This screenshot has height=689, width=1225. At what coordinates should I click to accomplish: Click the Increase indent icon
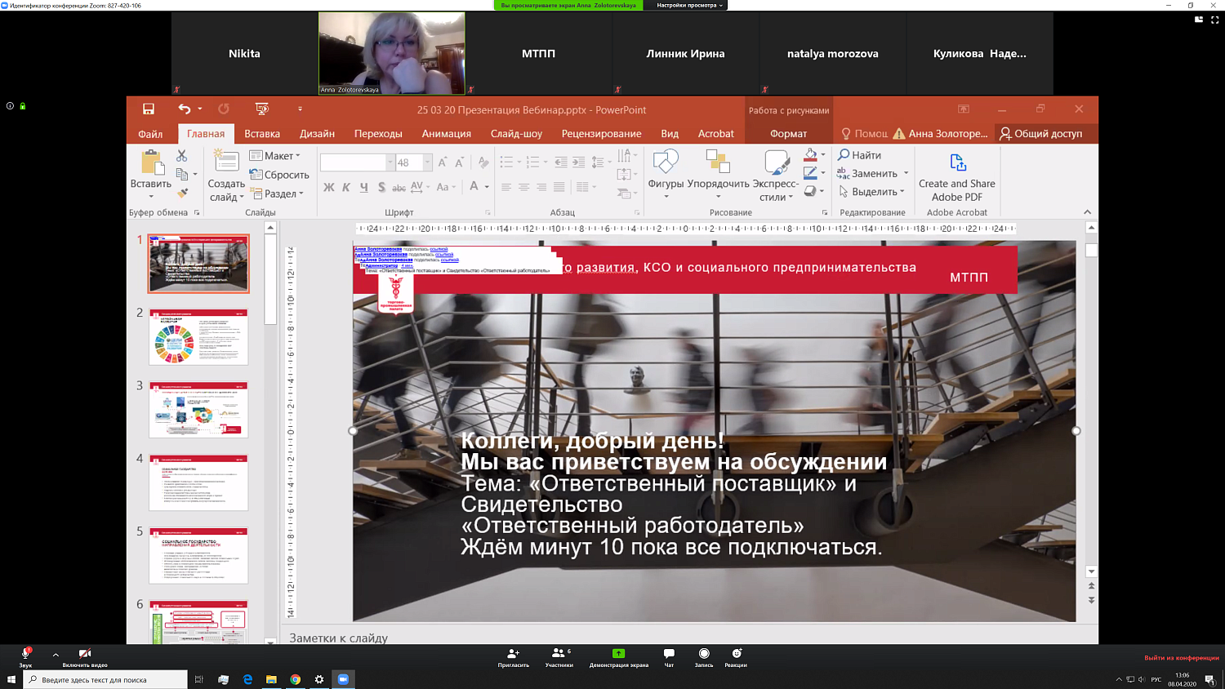coord(578,162)
